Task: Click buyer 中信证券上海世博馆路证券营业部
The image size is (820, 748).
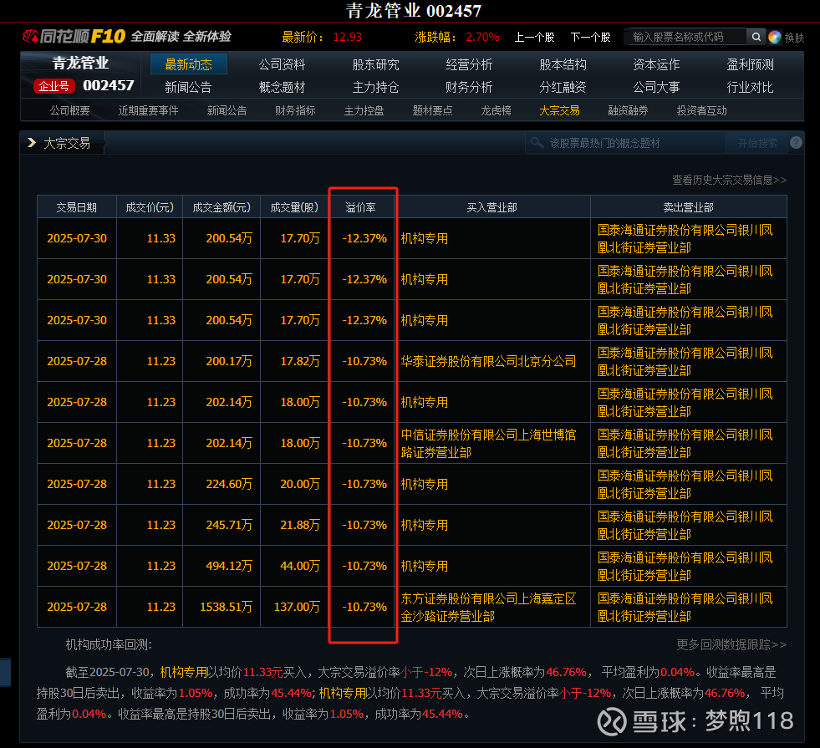Action: tap(488, 443)
